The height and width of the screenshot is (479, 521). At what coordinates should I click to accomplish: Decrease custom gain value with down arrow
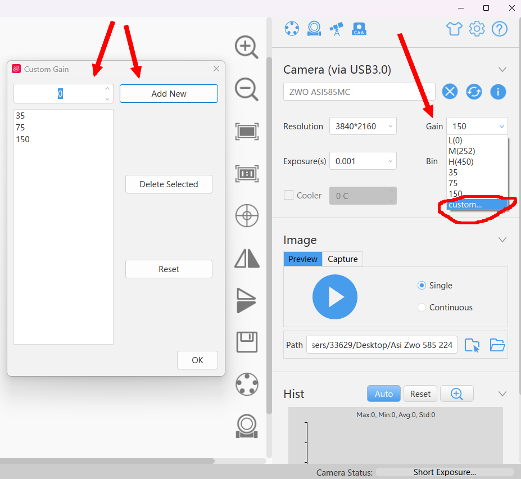tap(107, 99)
